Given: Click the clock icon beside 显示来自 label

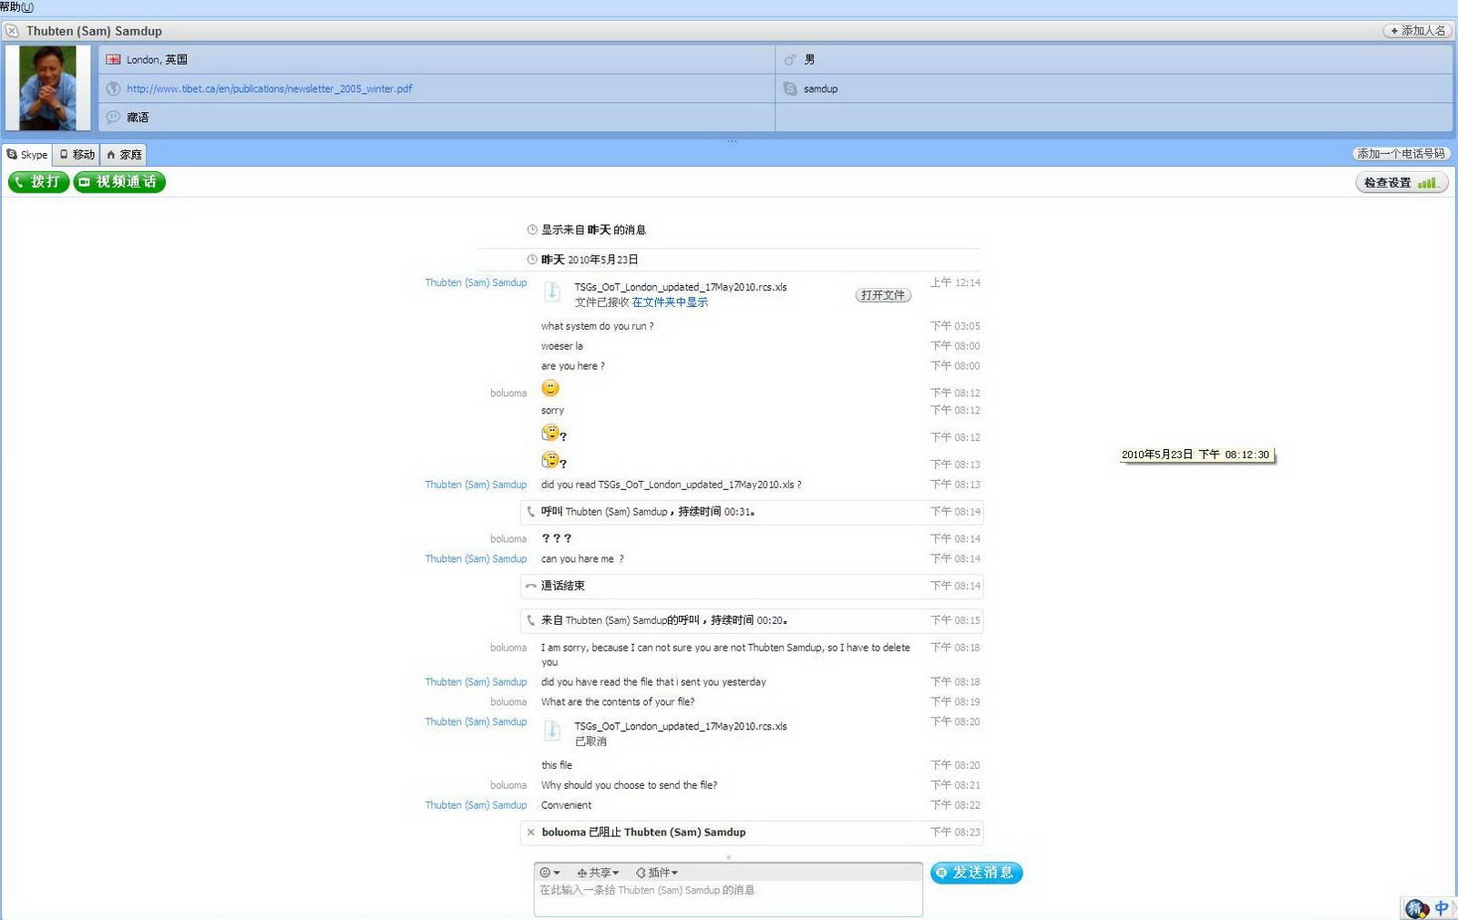Looking at the screenshot, I should 532,230.
